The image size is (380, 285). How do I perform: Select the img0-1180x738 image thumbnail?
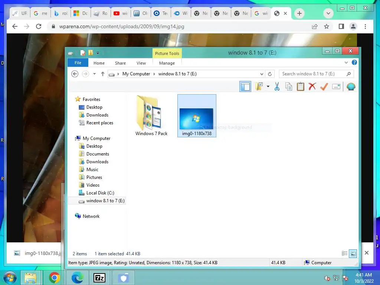pos(197,116)
